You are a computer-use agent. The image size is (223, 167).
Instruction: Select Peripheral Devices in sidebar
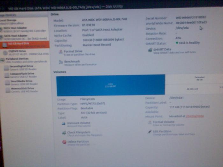24,60
